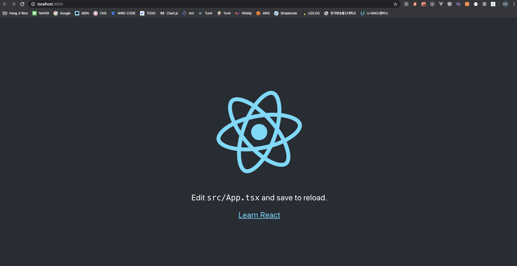
Task: Open the white-blue square extension icon
Action: 493,4
